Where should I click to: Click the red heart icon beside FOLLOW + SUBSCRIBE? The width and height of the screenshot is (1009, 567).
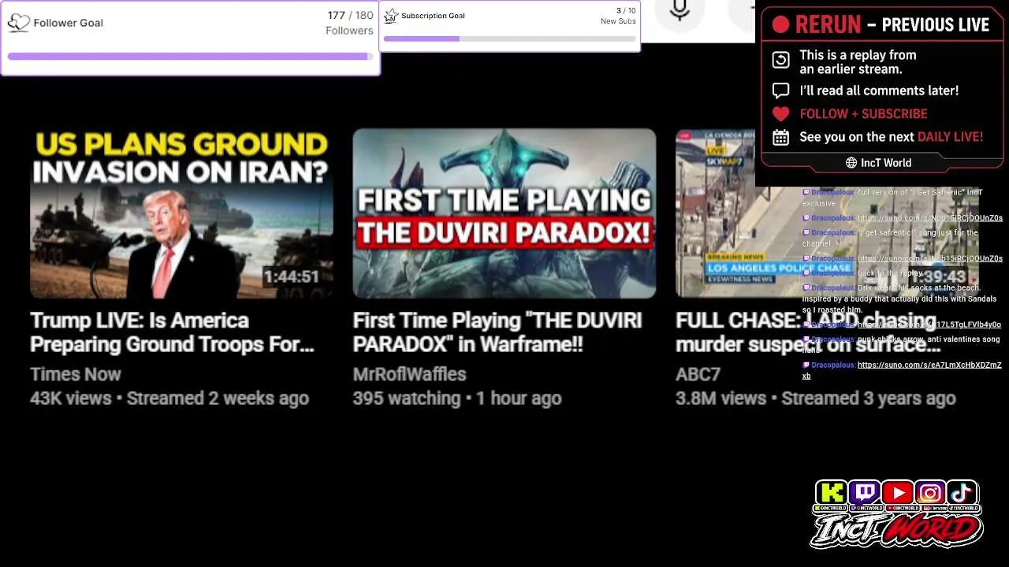780,113
